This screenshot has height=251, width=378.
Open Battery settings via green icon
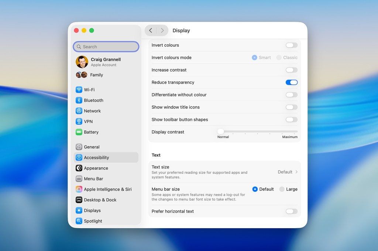[x=79, y=132]
